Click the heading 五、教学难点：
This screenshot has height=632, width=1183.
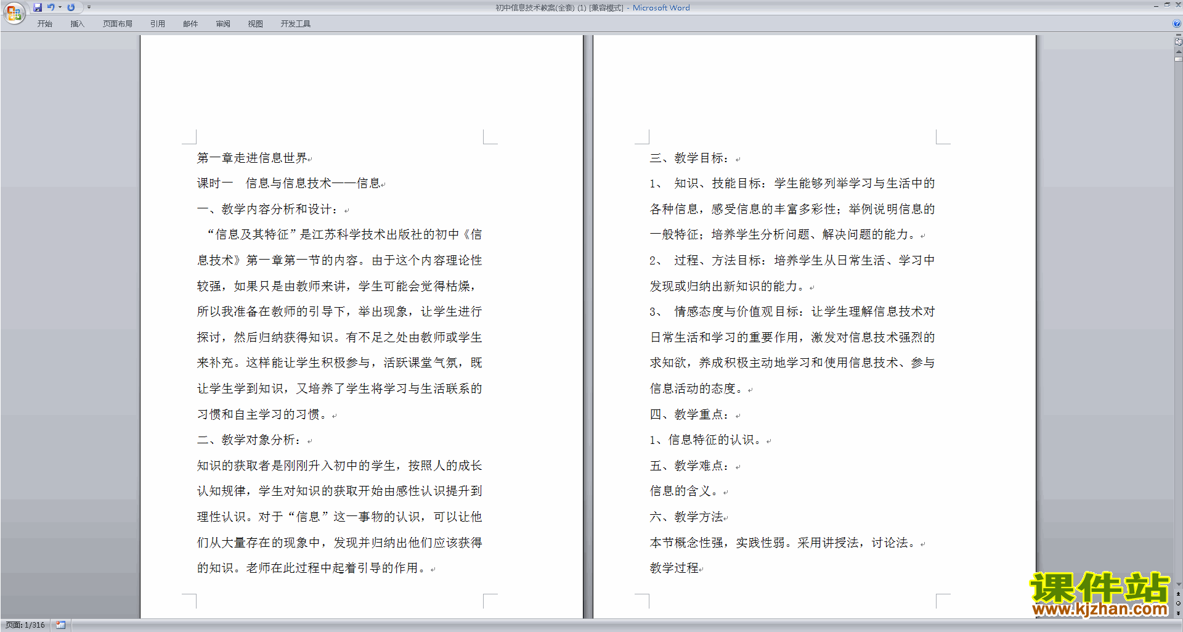point(690,466)
